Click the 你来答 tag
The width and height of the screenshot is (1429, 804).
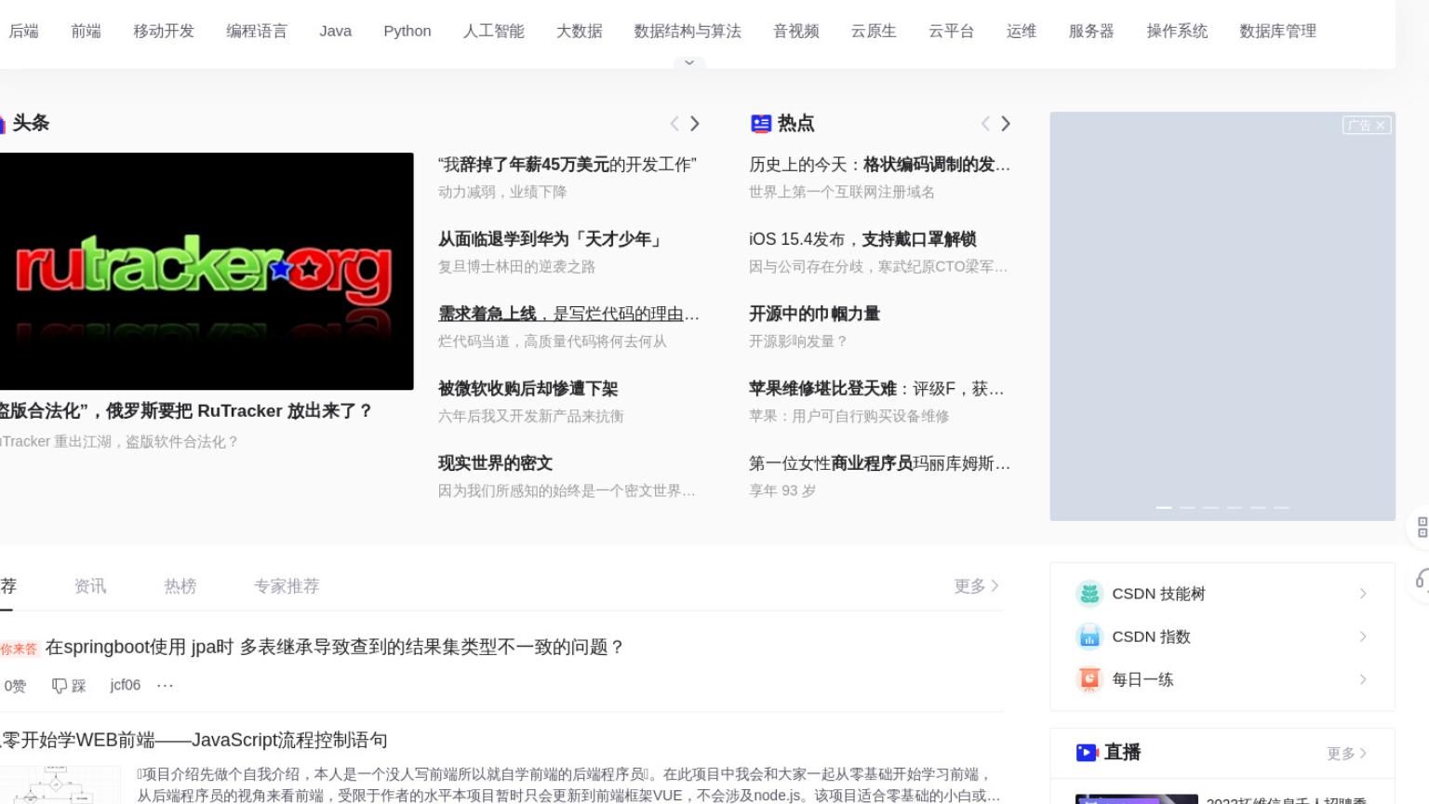click(x=19, y=649)
